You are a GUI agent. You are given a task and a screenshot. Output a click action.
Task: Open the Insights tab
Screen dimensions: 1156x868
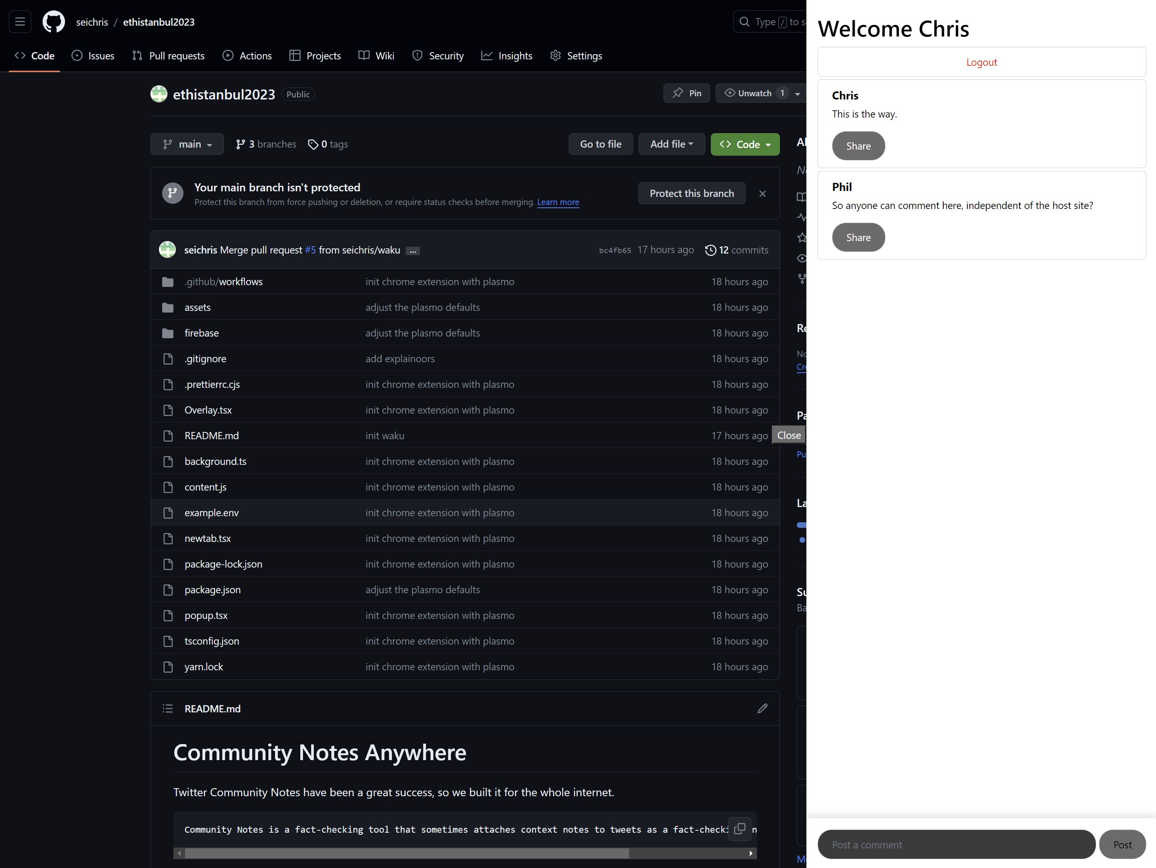click(x=507, y=56)
